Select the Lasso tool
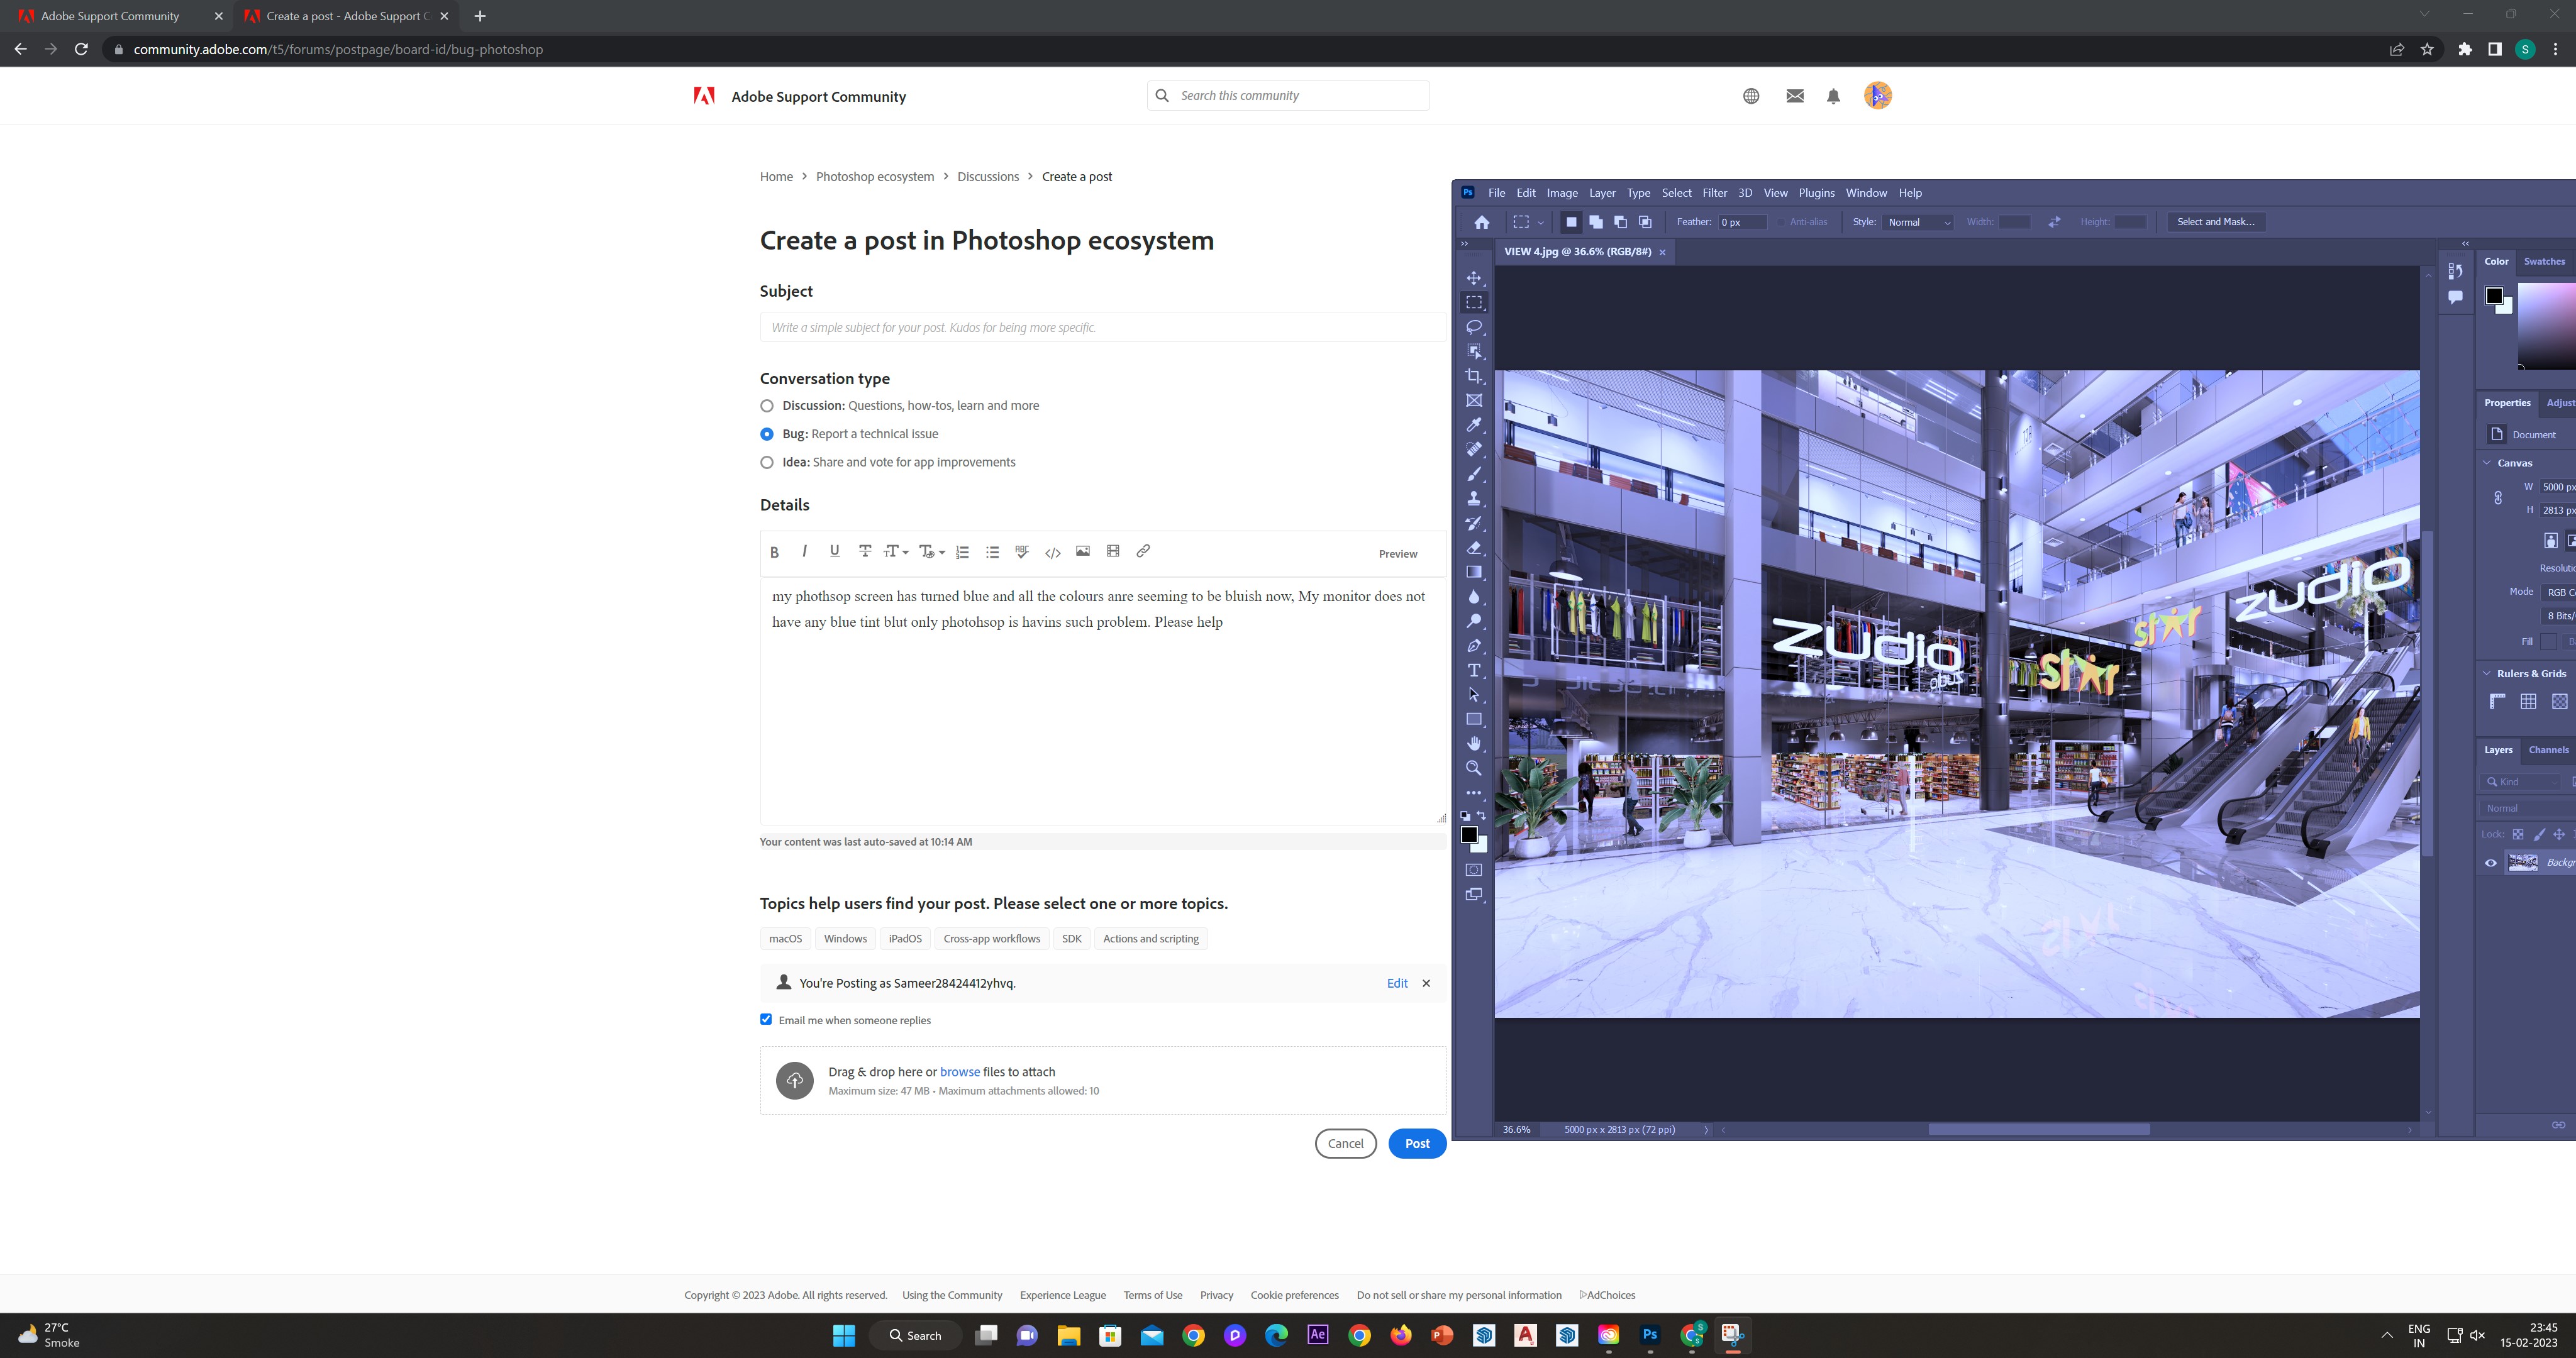Image resolution: width=2576 pixels, height=1358 pixels. pyautogui.click(x=1474, y=327)
